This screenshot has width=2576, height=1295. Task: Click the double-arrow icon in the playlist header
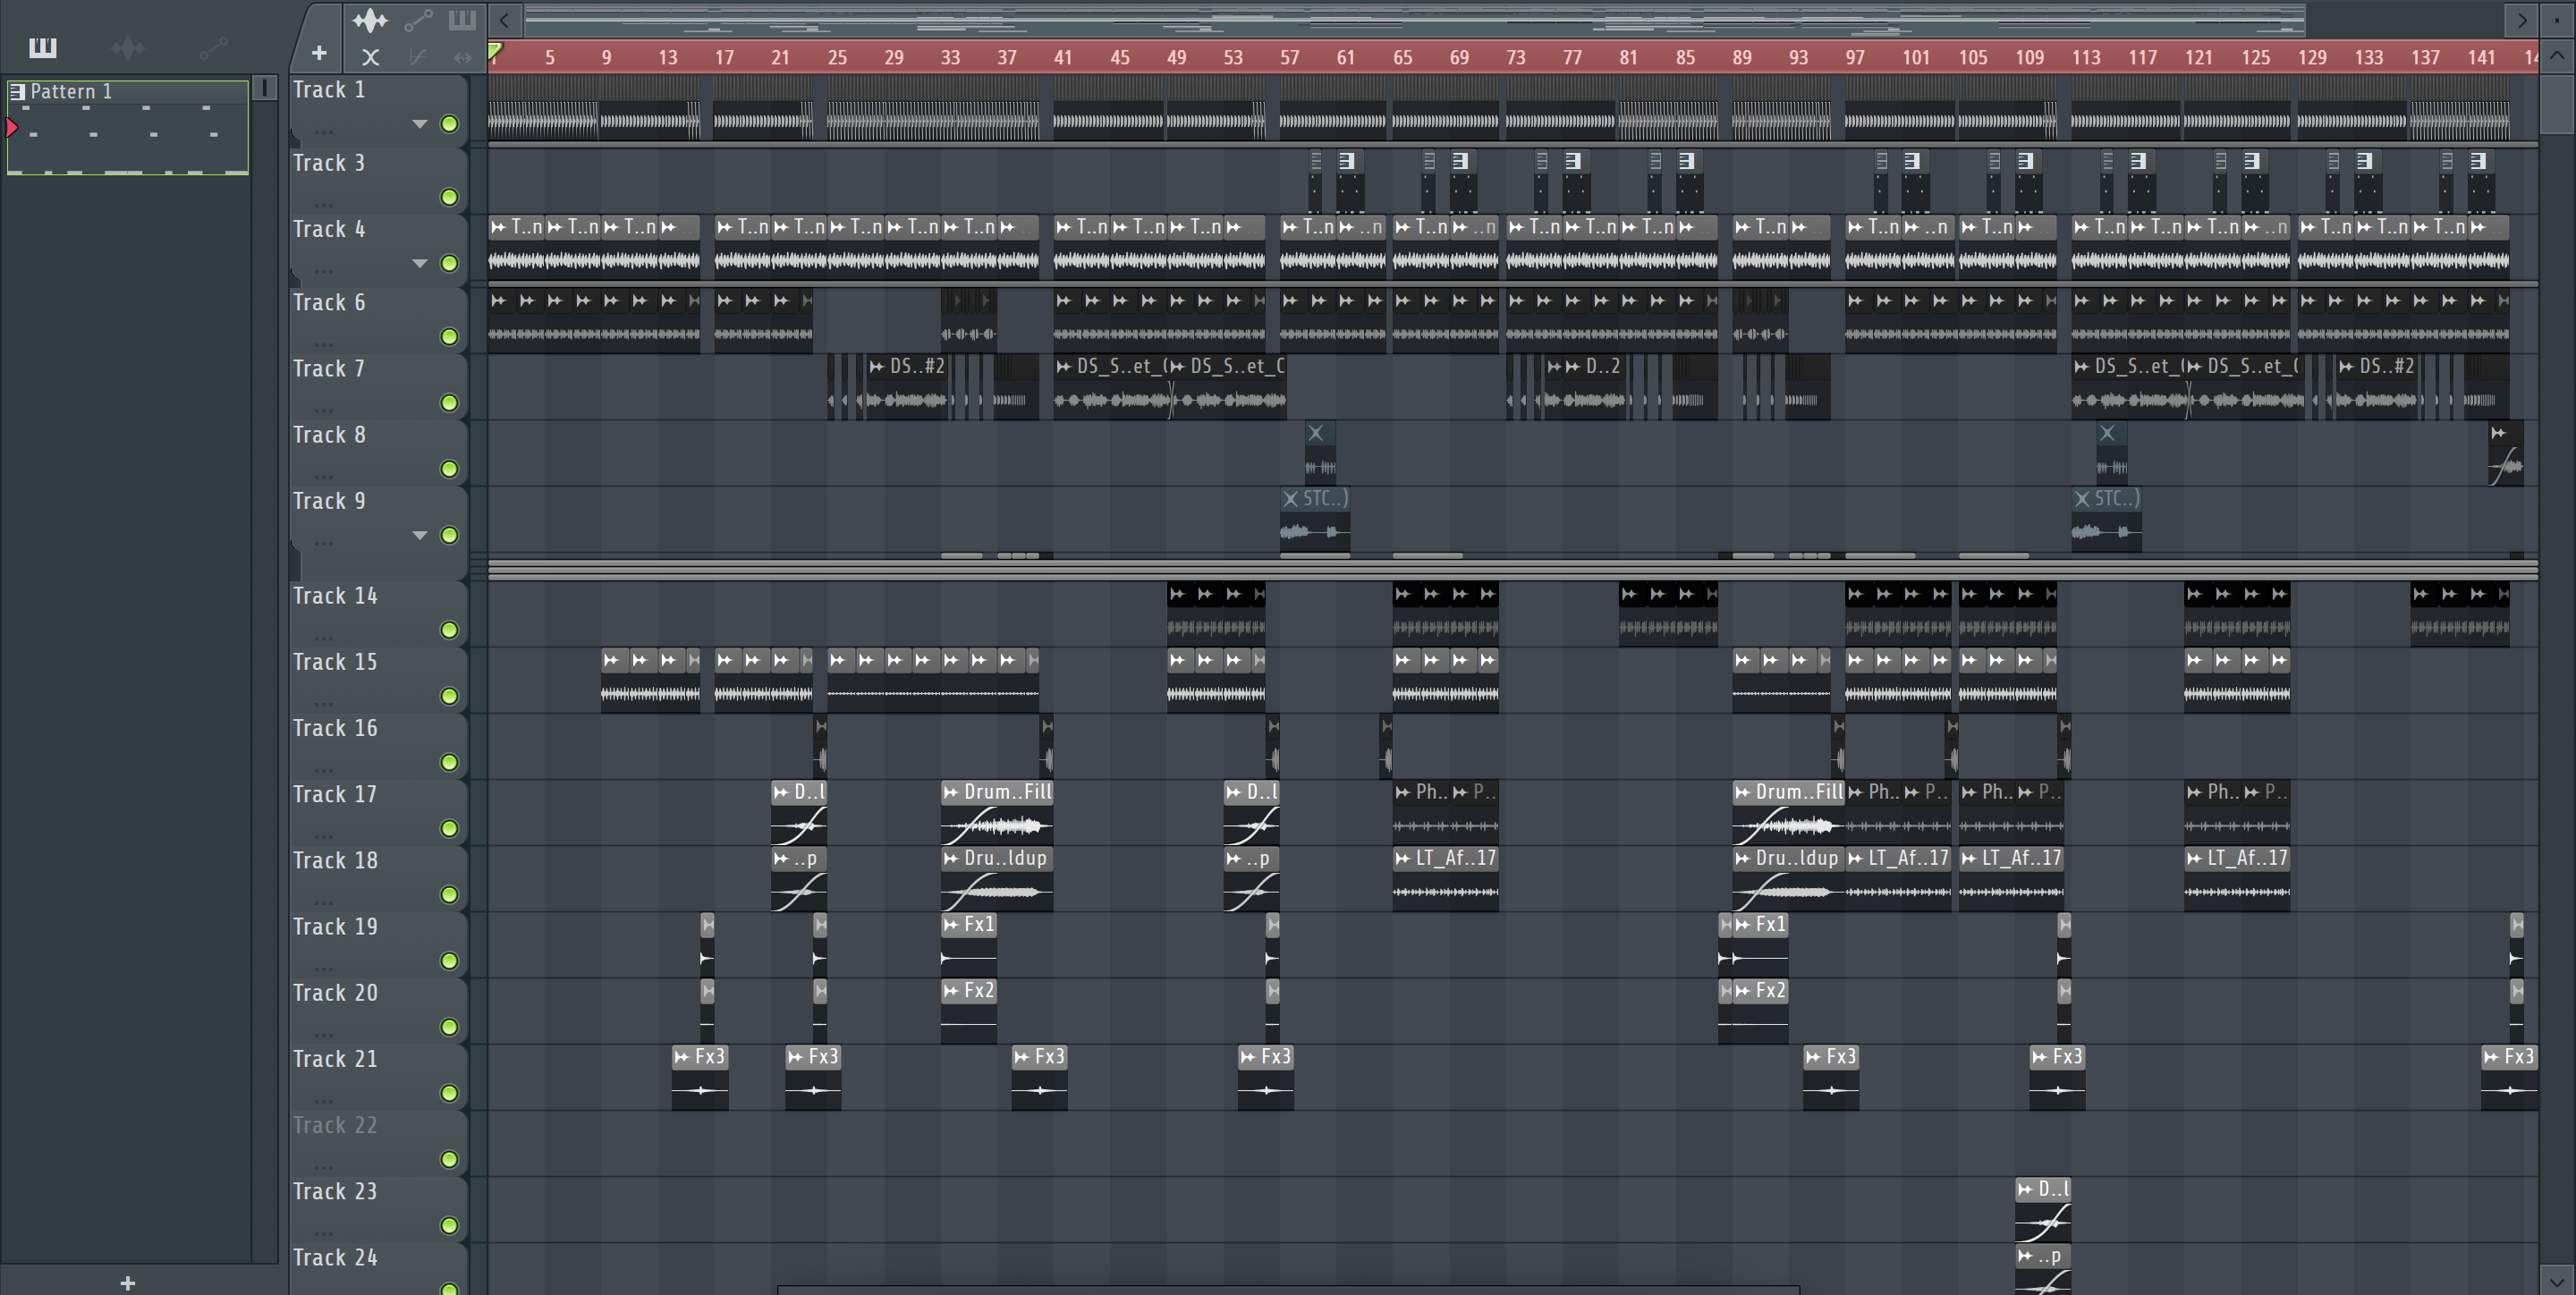click(462, 58)
